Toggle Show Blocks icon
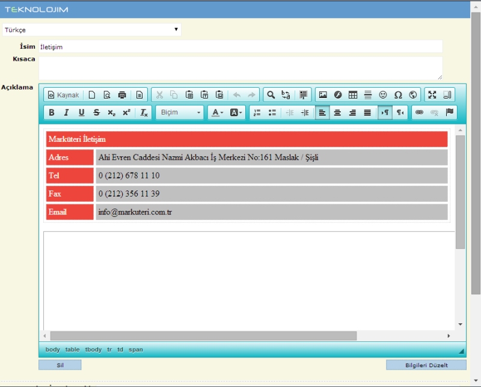Image resolution: width=481 pixels, height=387 pixels. click(x=447, y=95)
